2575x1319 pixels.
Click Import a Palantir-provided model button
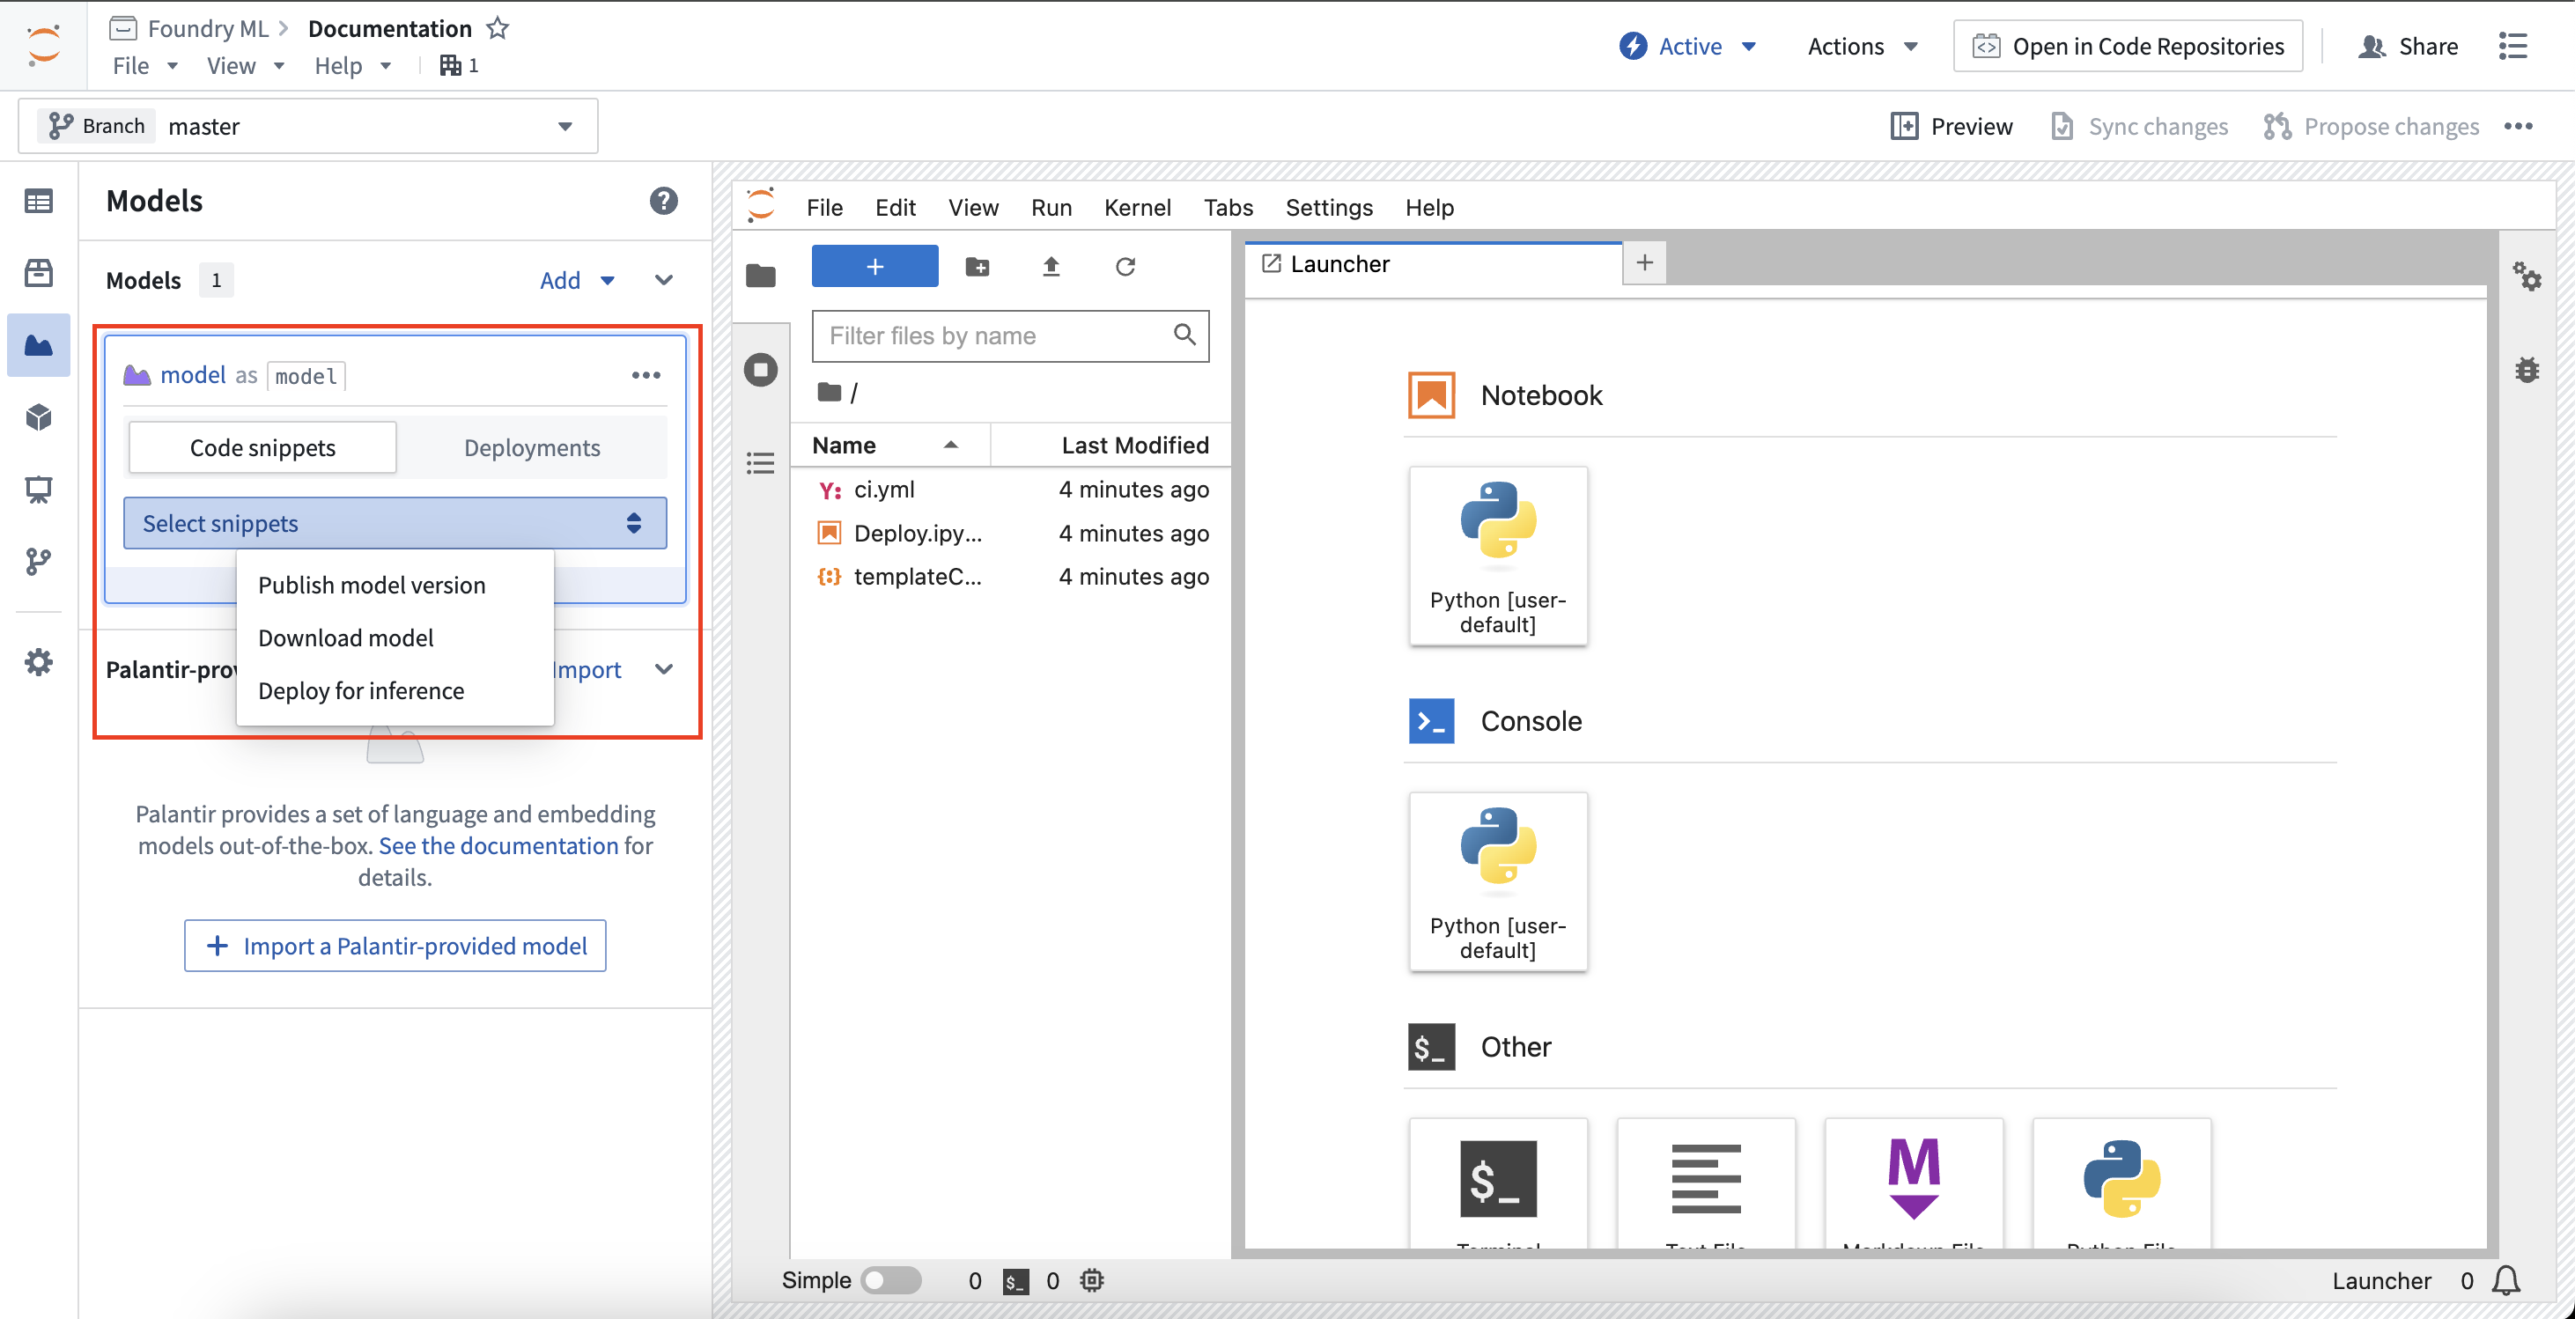395,946
